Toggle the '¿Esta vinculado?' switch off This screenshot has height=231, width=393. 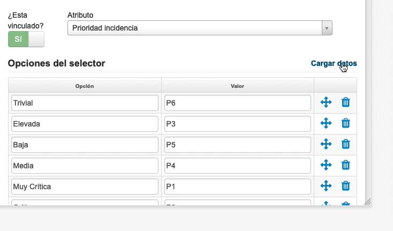26,39
